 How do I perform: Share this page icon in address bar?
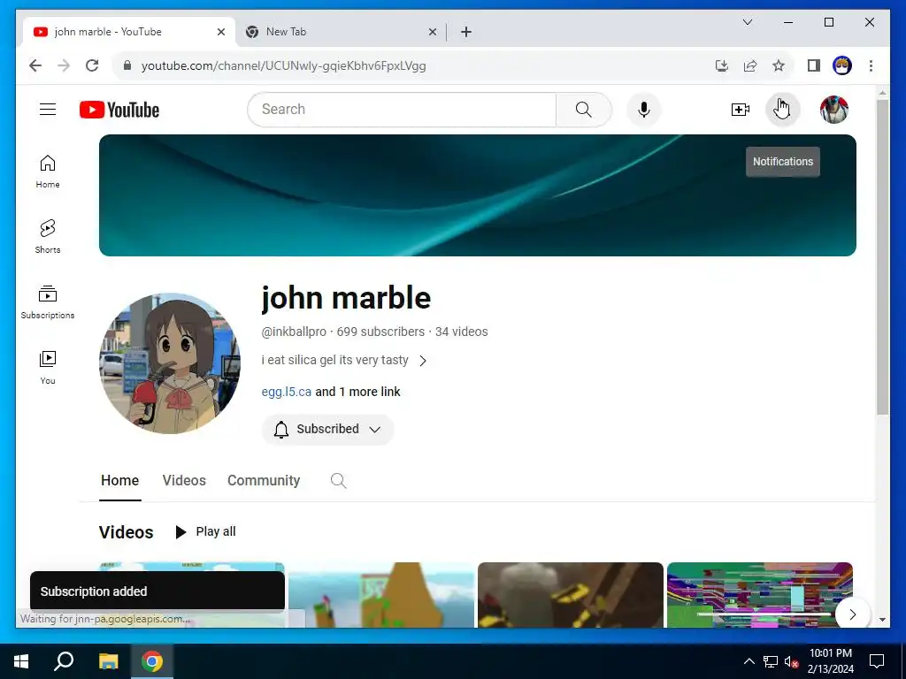coord(750,65)
